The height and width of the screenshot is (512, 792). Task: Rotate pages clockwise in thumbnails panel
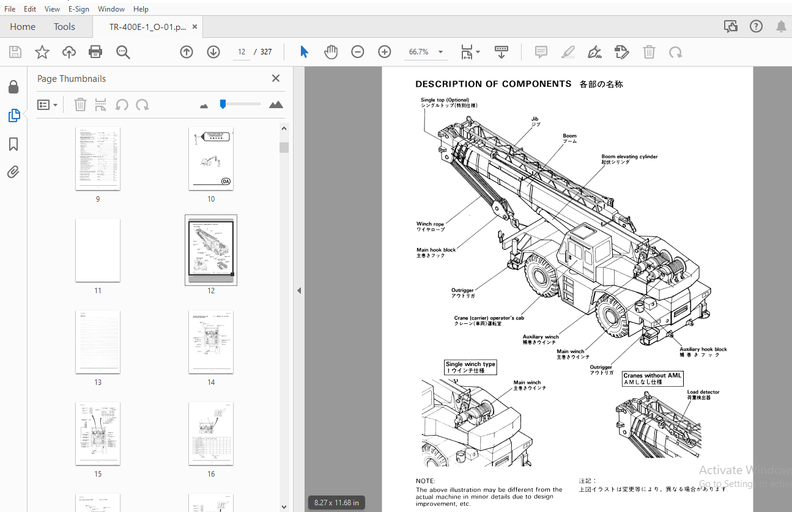tap(142, 105)
